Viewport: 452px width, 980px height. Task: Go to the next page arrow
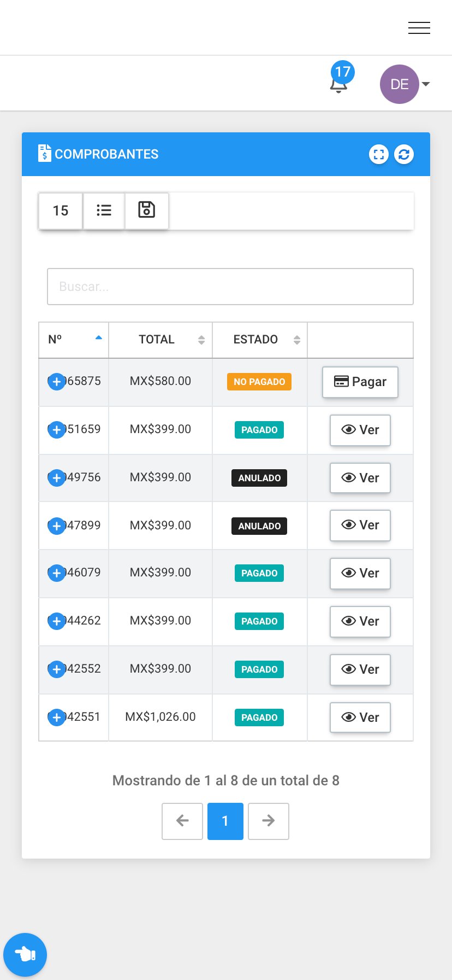(x=268, y=820)
